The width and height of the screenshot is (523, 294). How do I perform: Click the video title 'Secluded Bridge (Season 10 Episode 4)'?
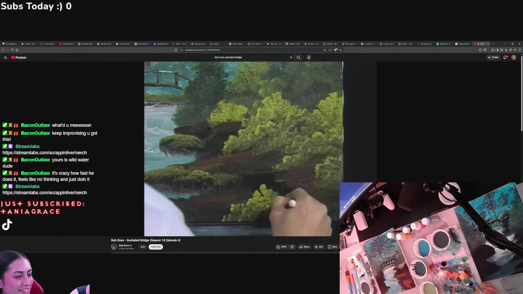coord(153,240)
